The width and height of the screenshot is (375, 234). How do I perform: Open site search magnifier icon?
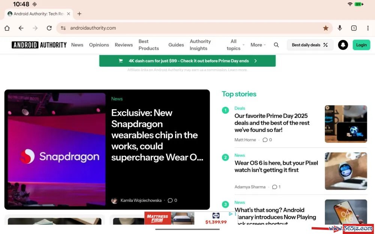click(x=276, y=45)
